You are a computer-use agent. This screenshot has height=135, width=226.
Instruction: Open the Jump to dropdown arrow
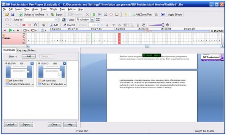click(x=56, y=19)
